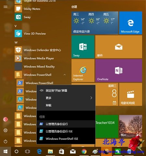146x156 pixels.
Task: Open Cortana circle on the taskbar
Action: (x=17, y=151)
